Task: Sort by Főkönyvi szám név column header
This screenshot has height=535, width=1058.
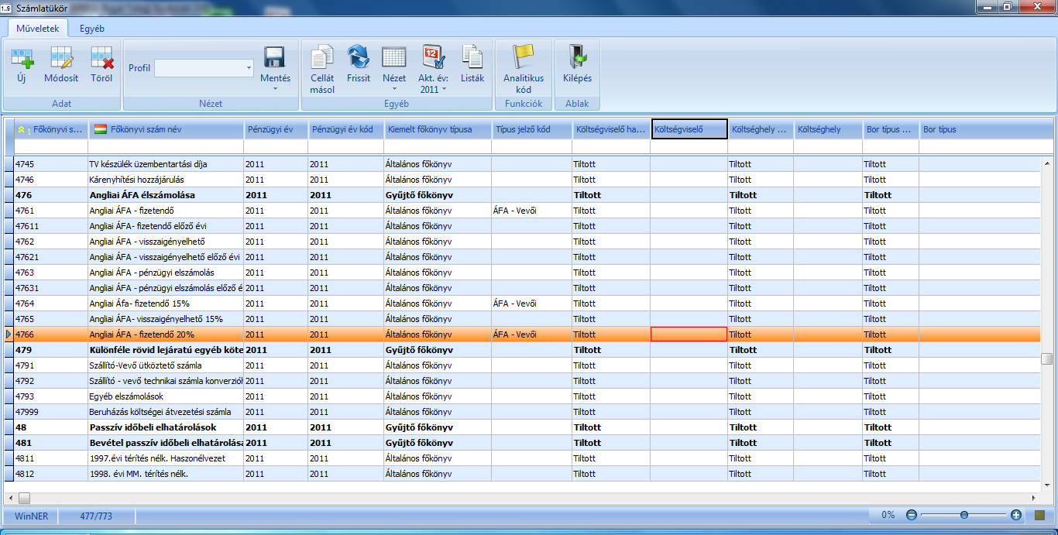Action: 165,129
